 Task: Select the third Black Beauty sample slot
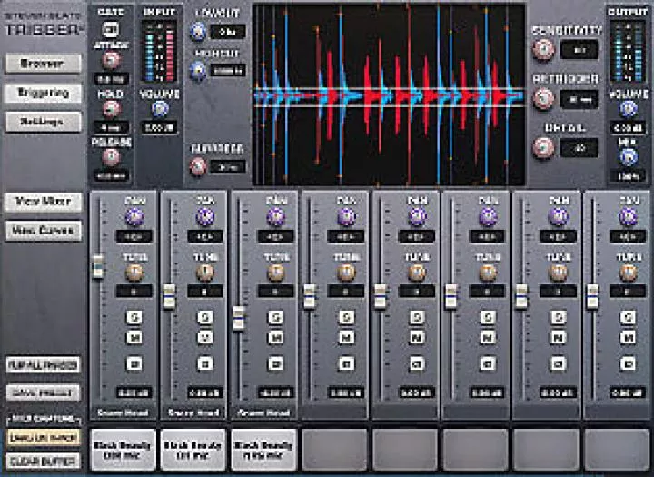tap(263, 450)
